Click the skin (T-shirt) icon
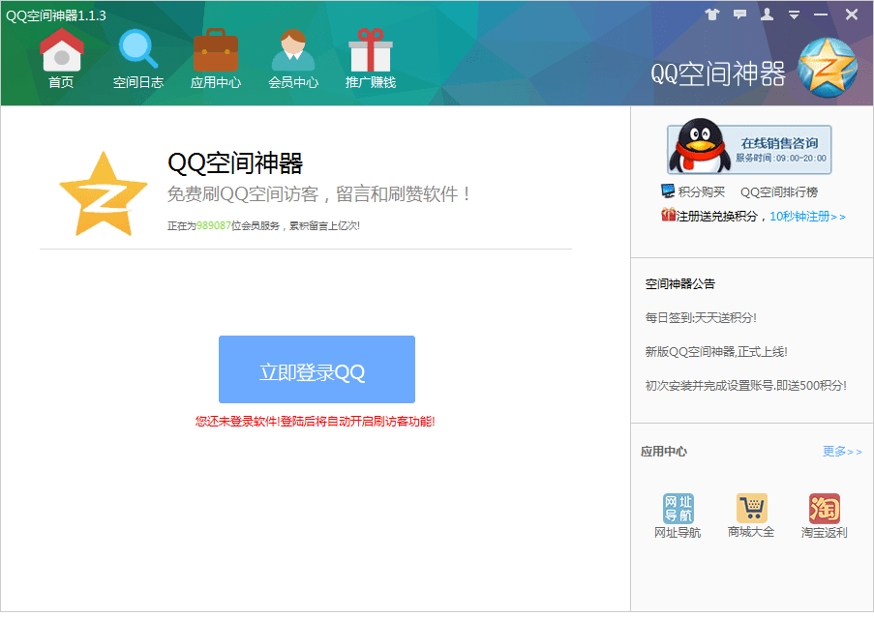 [x=712, y=15]
